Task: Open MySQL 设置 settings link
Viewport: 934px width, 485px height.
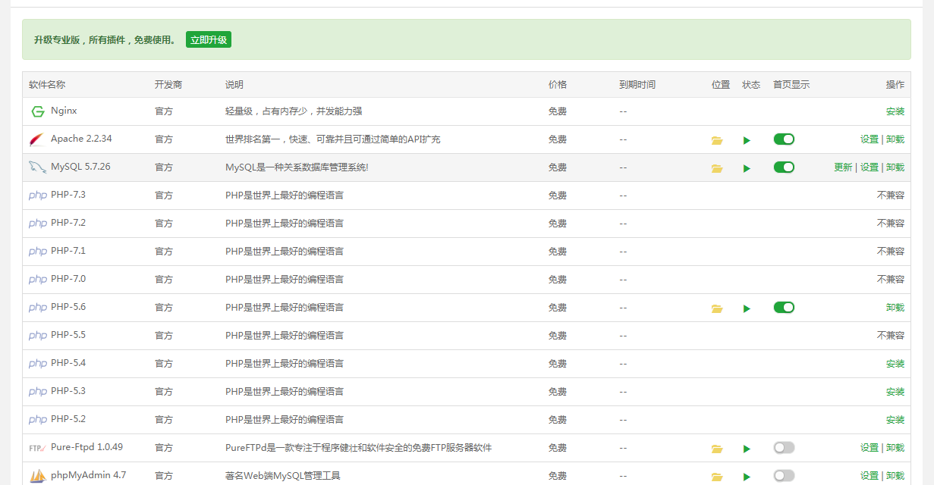Action: click(x=870, y=167)
